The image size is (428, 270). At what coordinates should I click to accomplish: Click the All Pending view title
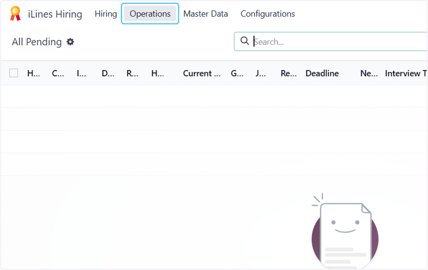pos(37,42)
